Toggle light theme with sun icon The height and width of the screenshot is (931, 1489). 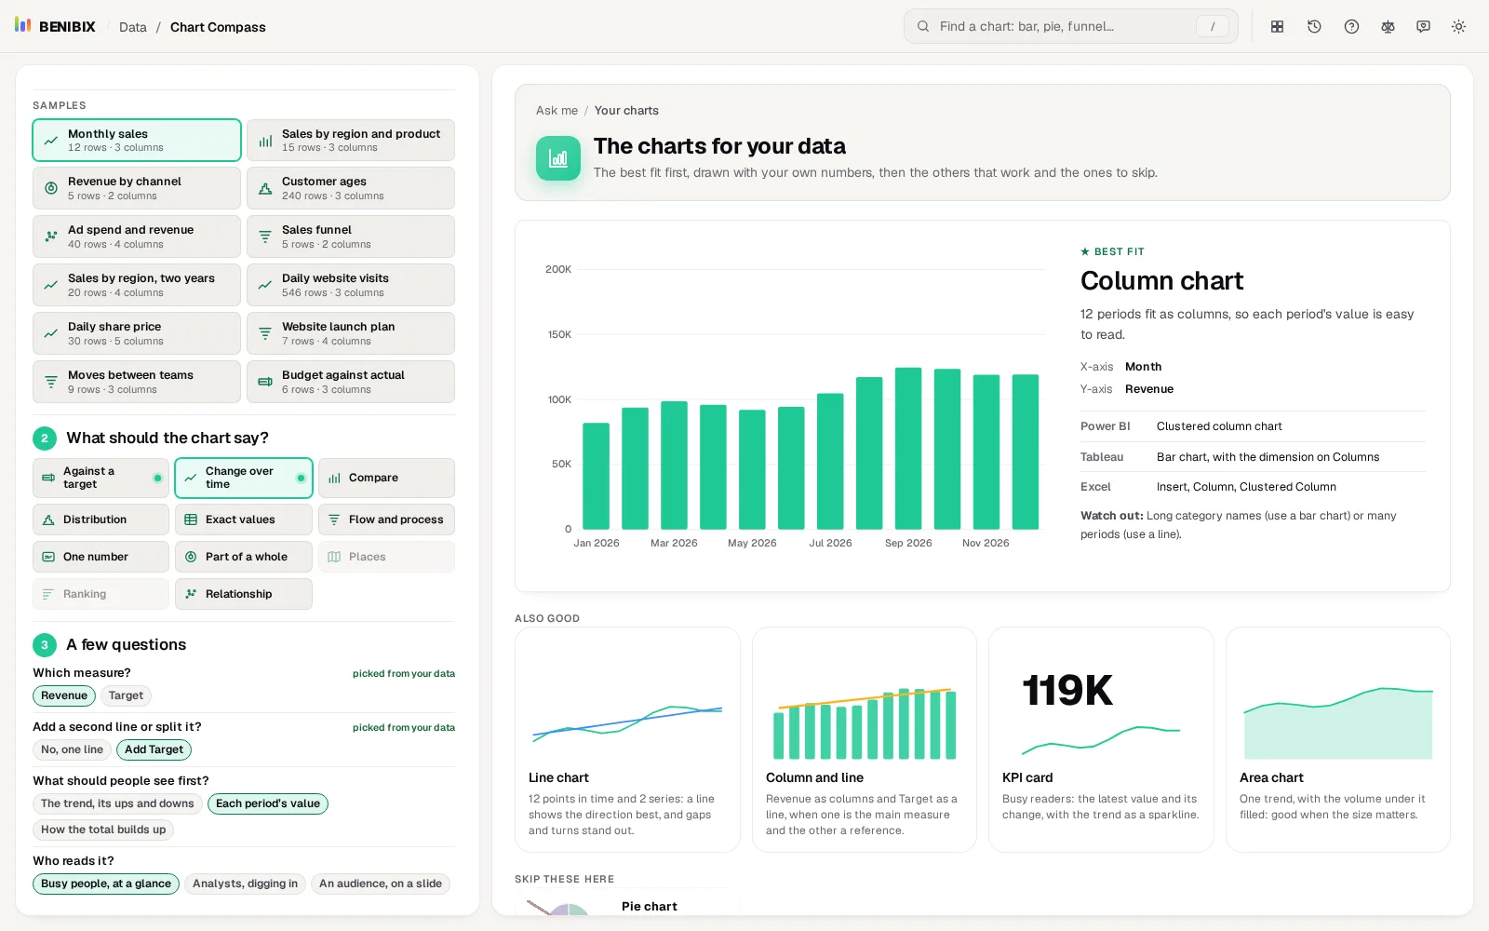click(x=1458, y=27)
